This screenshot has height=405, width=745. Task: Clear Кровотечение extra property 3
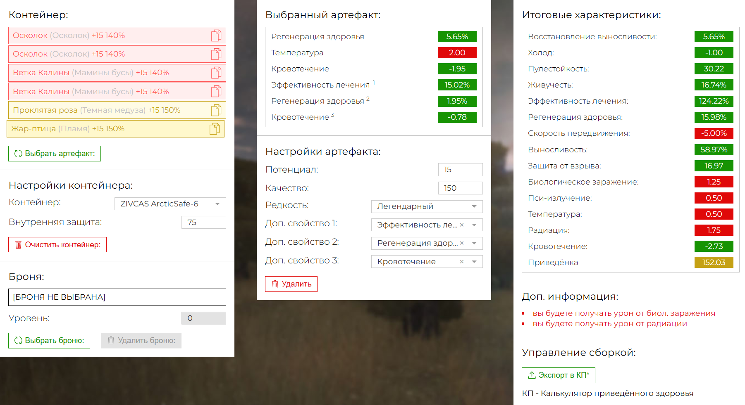462,262
